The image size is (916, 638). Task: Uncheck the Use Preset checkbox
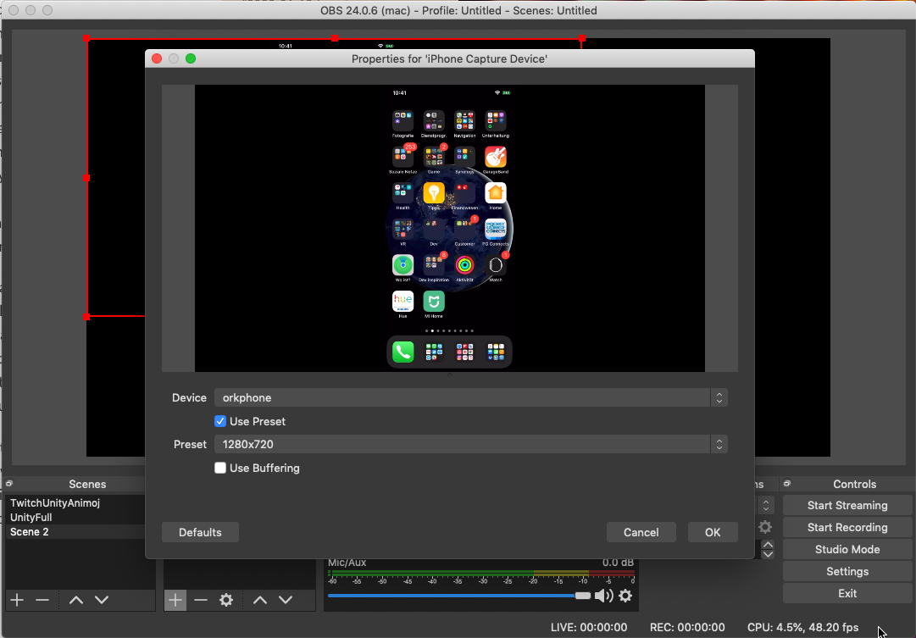(220, 421)
